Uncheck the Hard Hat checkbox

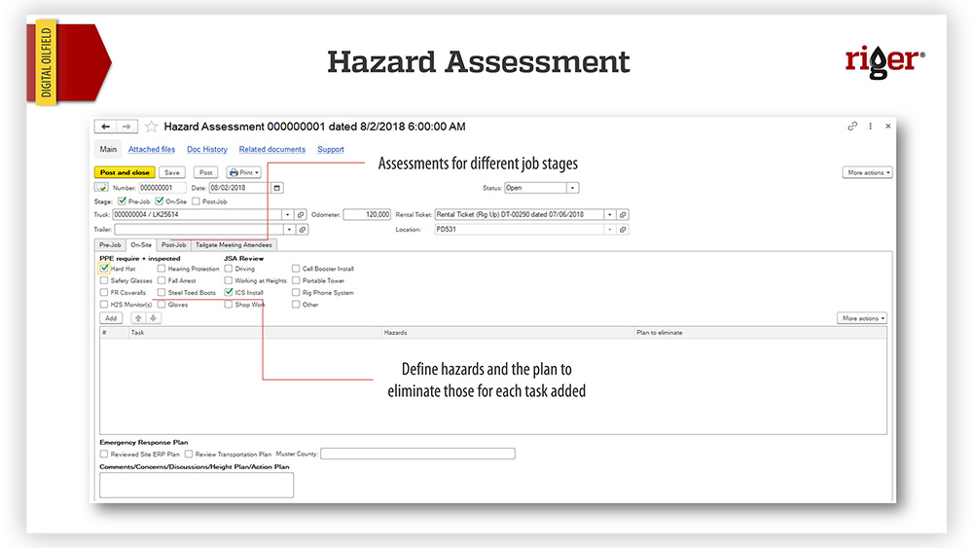pyautogui.click(x=104, y=269)
